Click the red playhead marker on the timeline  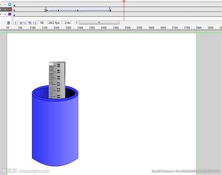tap(124, 1)
